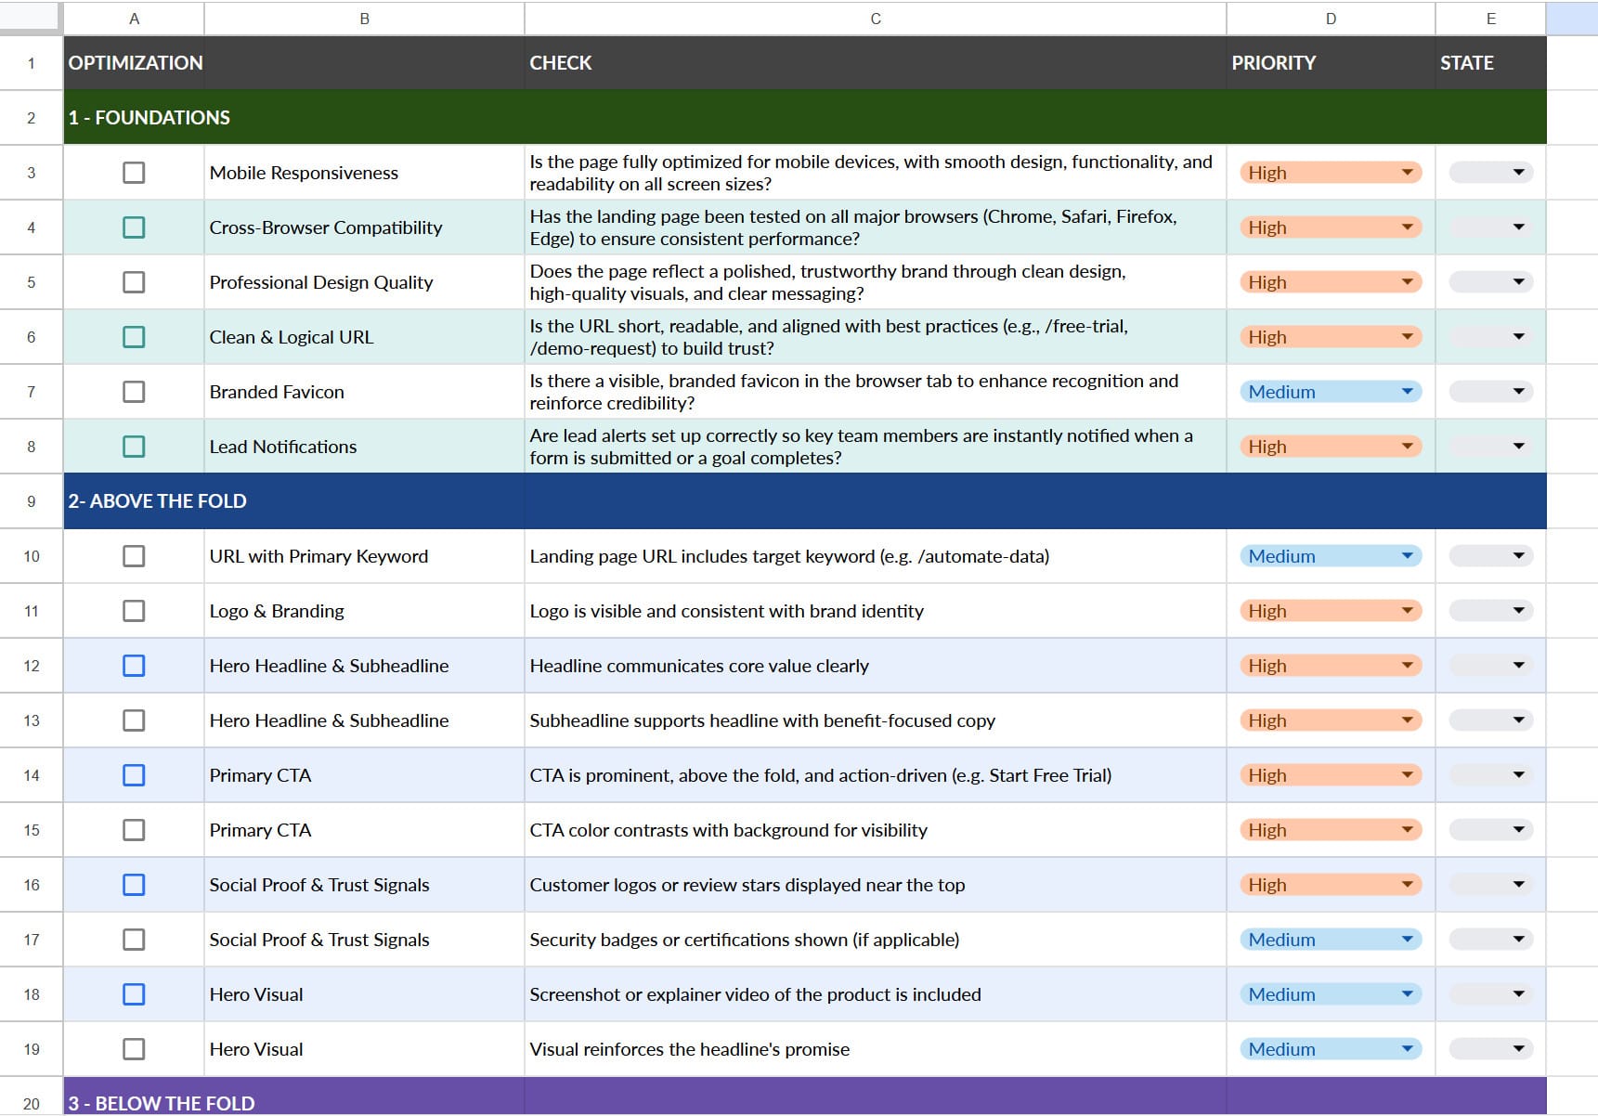Select the '1 - FOUNDATIONS' section cell

[x=149, y=118]
